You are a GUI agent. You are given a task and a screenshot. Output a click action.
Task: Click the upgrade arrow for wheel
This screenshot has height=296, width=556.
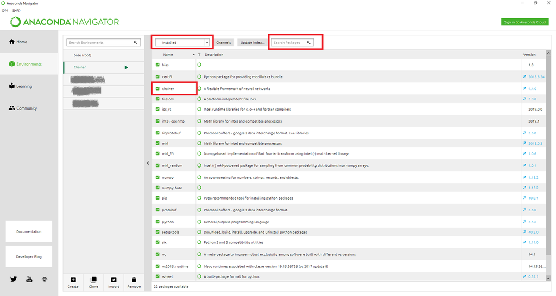click(524, 276)
